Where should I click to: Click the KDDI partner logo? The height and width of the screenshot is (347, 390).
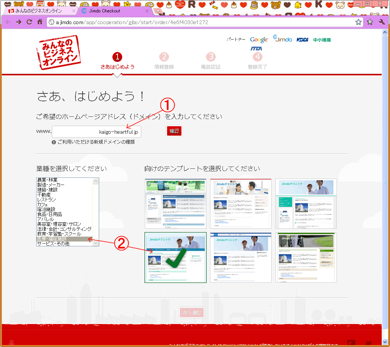pos(302,40)
